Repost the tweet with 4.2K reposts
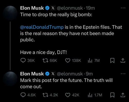This screenshot has width=129, height=102. point(45,95)
